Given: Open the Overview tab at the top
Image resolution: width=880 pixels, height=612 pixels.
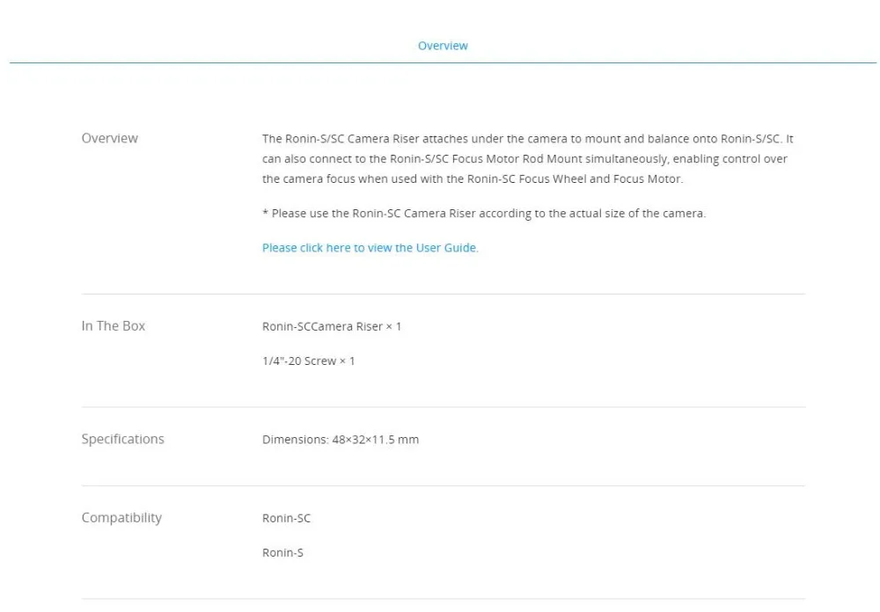Looking at the screenshot, I should [x=443, y=46].
